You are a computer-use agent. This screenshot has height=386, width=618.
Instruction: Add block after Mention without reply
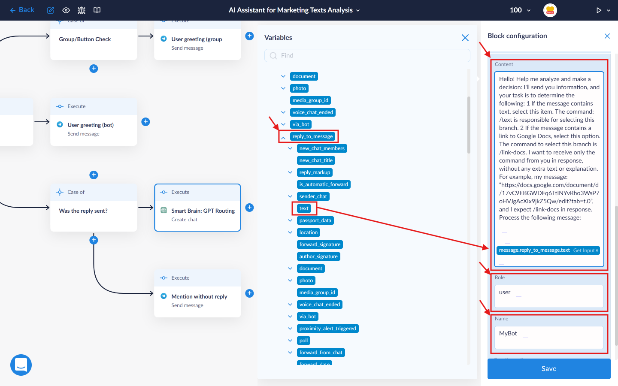coord(249,293)
